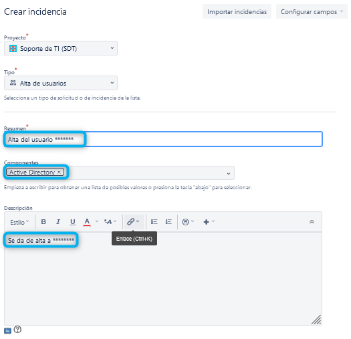Open the Tipo selector Alta de usuarios

coord(61,83)
